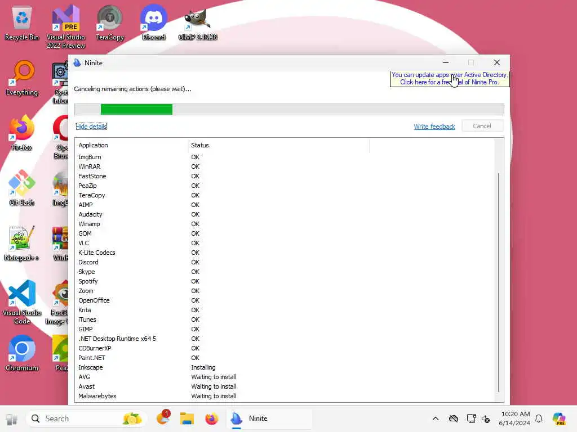The height and width of the screenshot is (432, 577).
Task: Select the Winamp row in list
Action: pyautogui.click(x=285, y=224)
